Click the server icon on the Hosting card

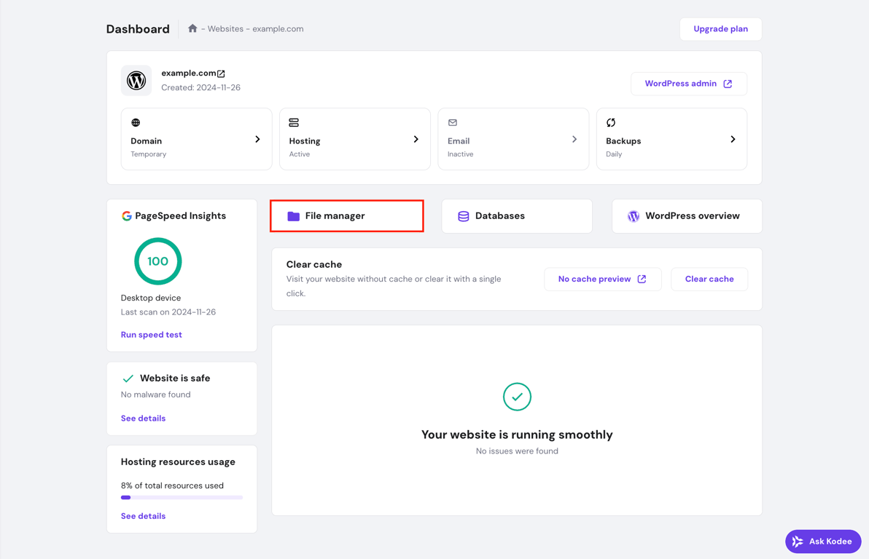point(294,122)
